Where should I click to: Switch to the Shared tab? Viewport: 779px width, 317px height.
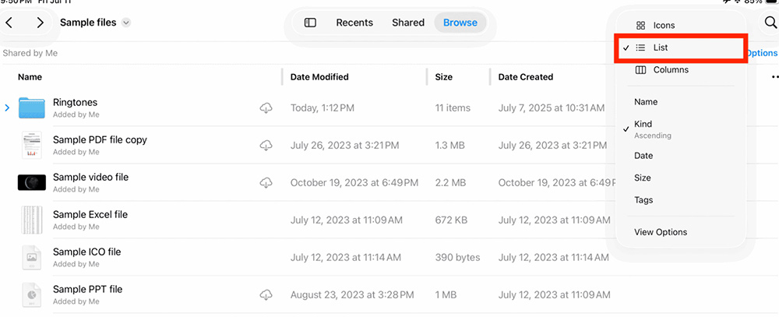tap(408, 23)
